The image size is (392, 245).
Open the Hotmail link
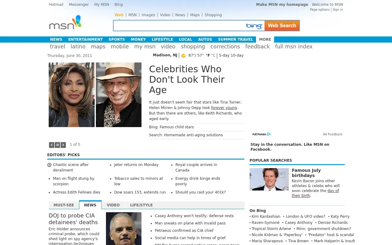[56, 5]
